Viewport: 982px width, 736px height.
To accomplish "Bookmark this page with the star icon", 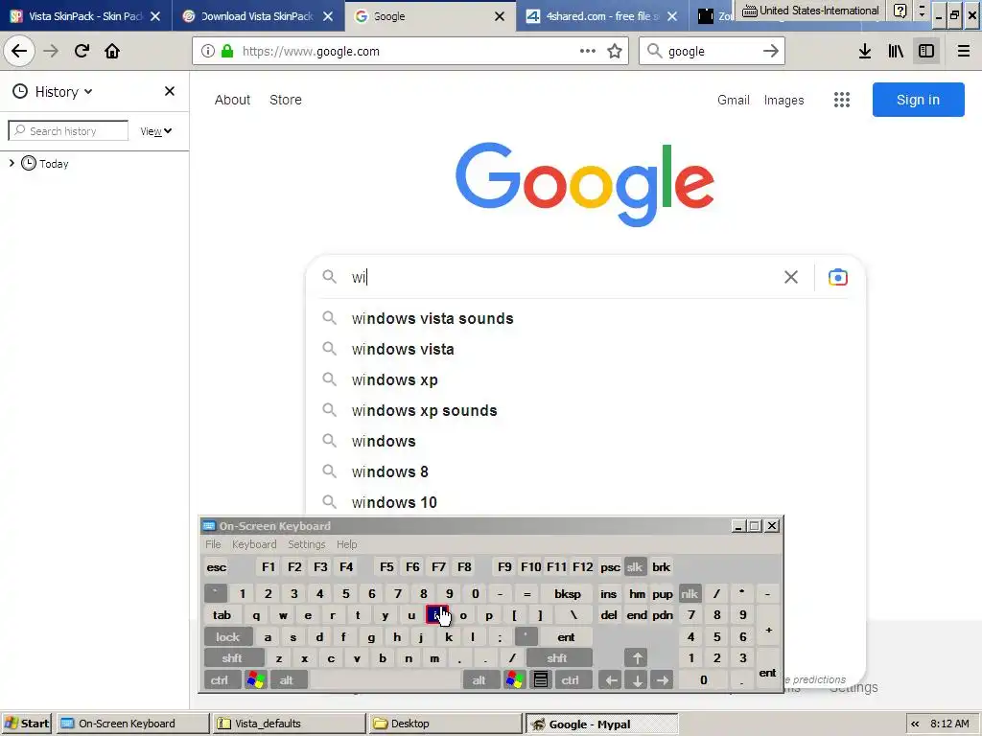I will (x=615, y=52).
